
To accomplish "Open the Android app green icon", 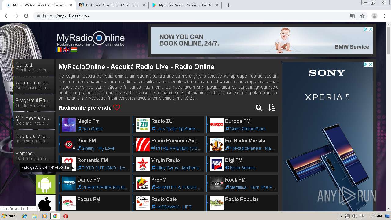I will pyautogui.click(x=46, y=185).
